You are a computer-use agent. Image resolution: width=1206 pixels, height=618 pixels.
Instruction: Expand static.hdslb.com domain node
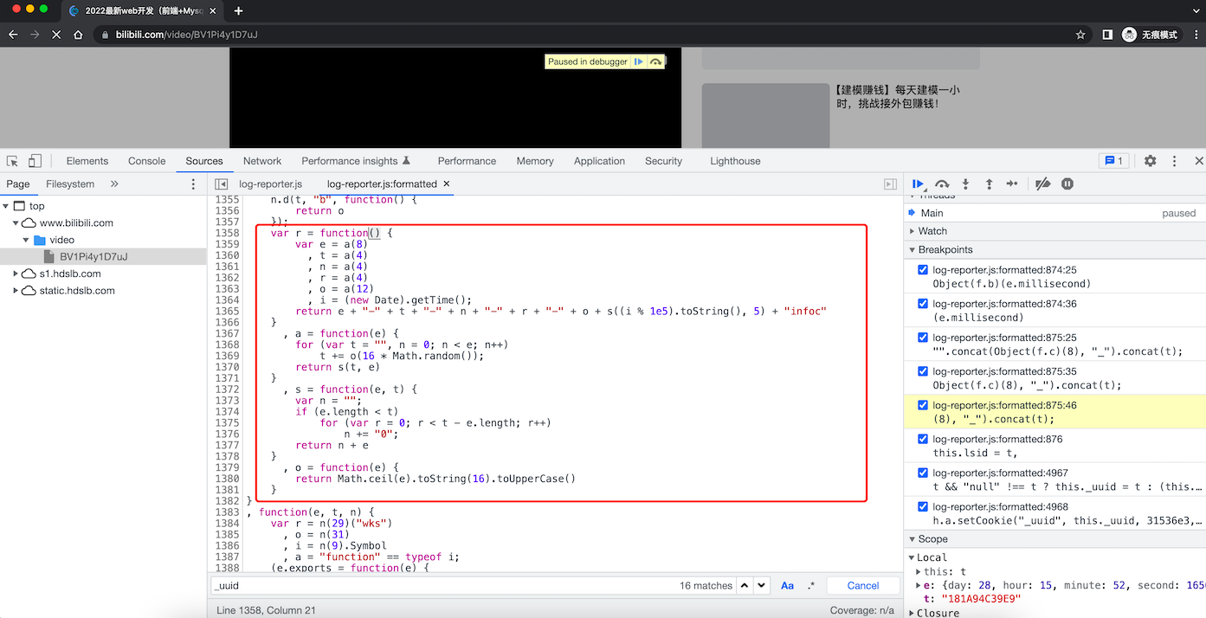point(16,291)
